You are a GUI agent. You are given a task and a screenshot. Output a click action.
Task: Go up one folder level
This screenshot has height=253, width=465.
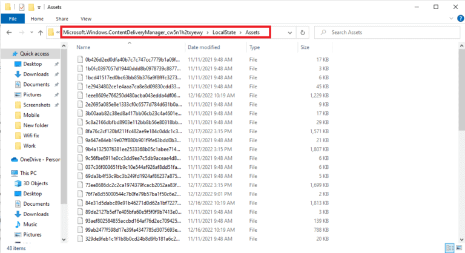point(41,33)
